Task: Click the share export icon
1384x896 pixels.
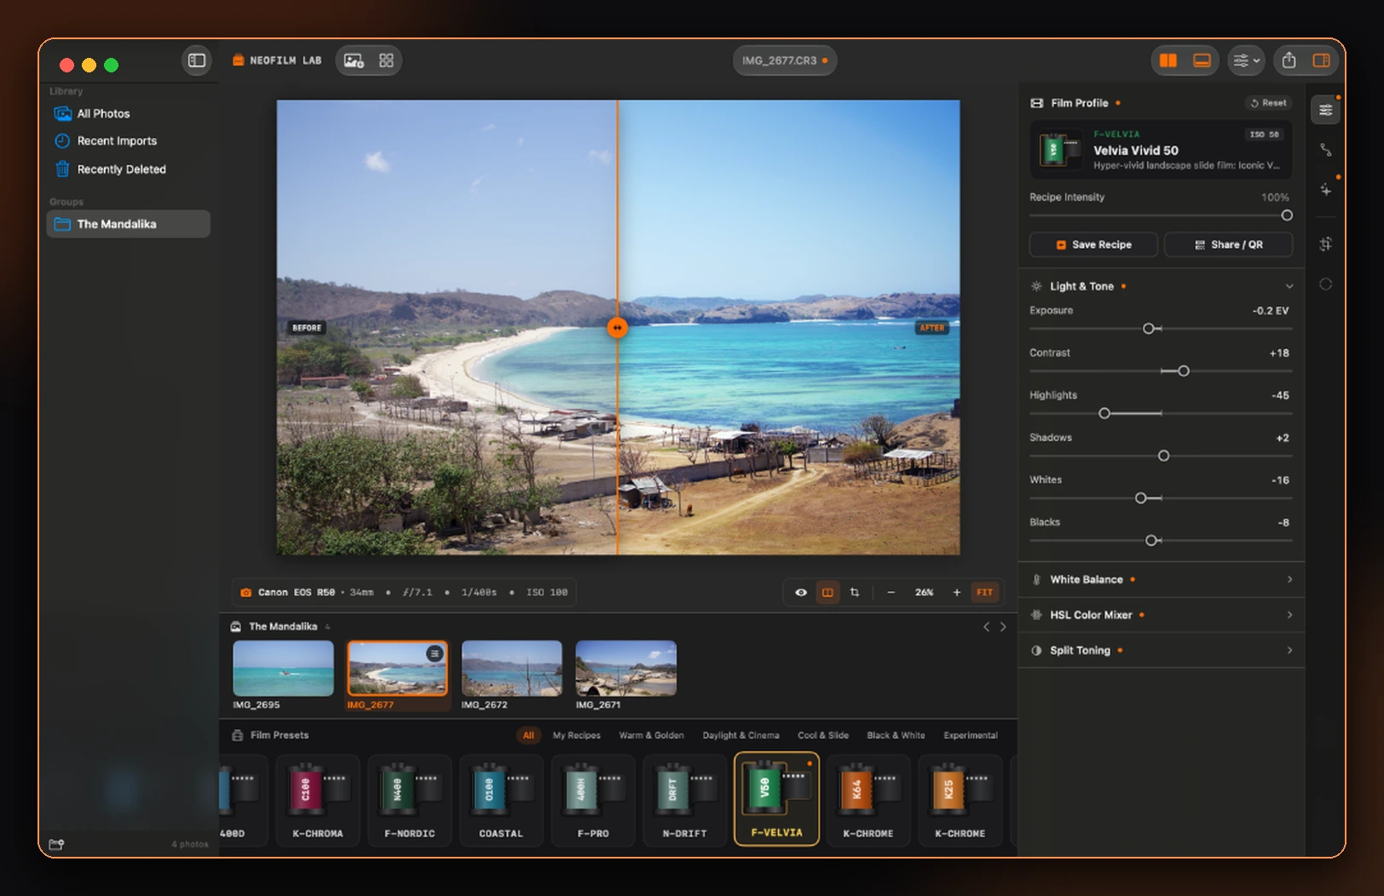Action: [1289, 60]
